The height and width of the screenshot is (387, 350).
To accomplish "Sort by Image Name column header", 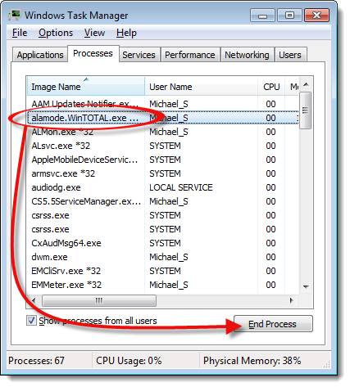I will 86,87.
